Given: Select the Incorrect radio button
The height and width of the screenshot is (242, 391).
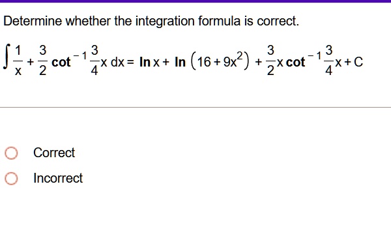Looking at the screenshot, I should tap(11, 178).
